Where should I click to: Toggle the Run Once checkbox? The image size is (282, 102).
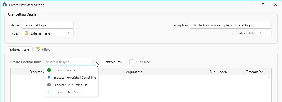(x=132, y=62)
